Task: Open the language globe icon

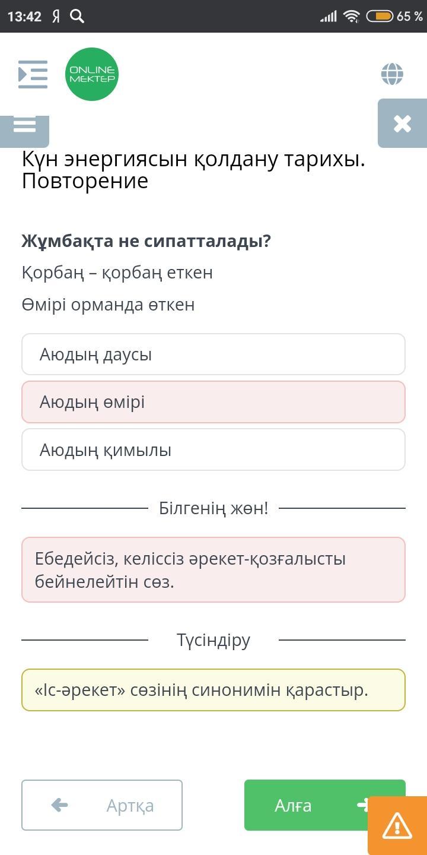Action: 392,74
